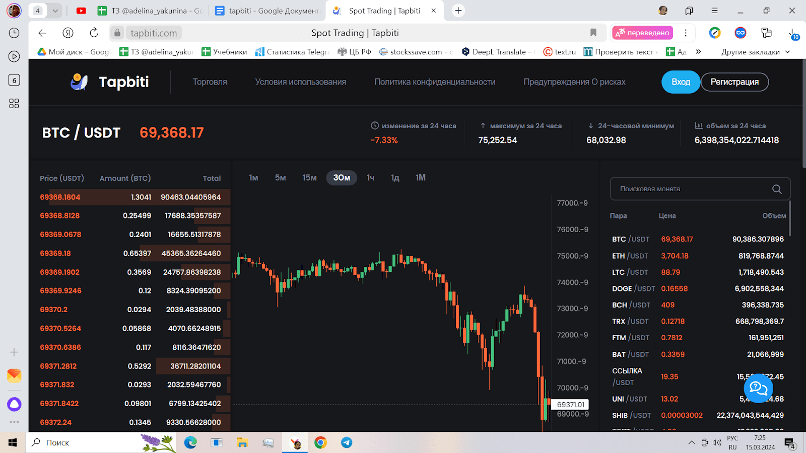Open the browser hamburger menu
Image resolution: width=806 pixels, height=453 pixels.
pyautogui.click(x=714, y=11)
